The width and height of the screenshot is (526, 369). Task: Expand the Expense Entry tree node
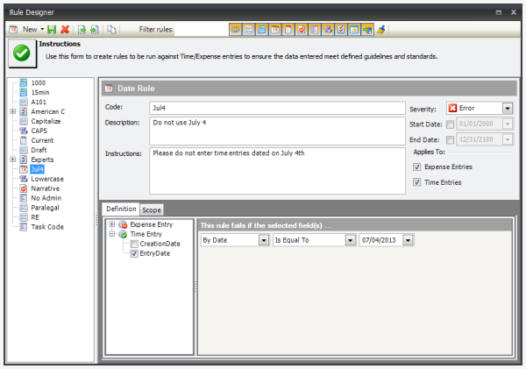(111, 225)
